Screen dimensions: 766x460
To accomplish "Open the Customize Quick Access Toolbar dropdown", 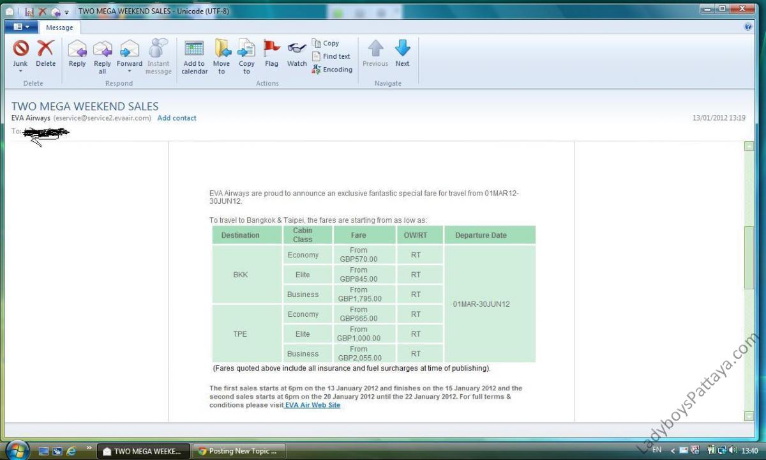I will click(66, 12).
